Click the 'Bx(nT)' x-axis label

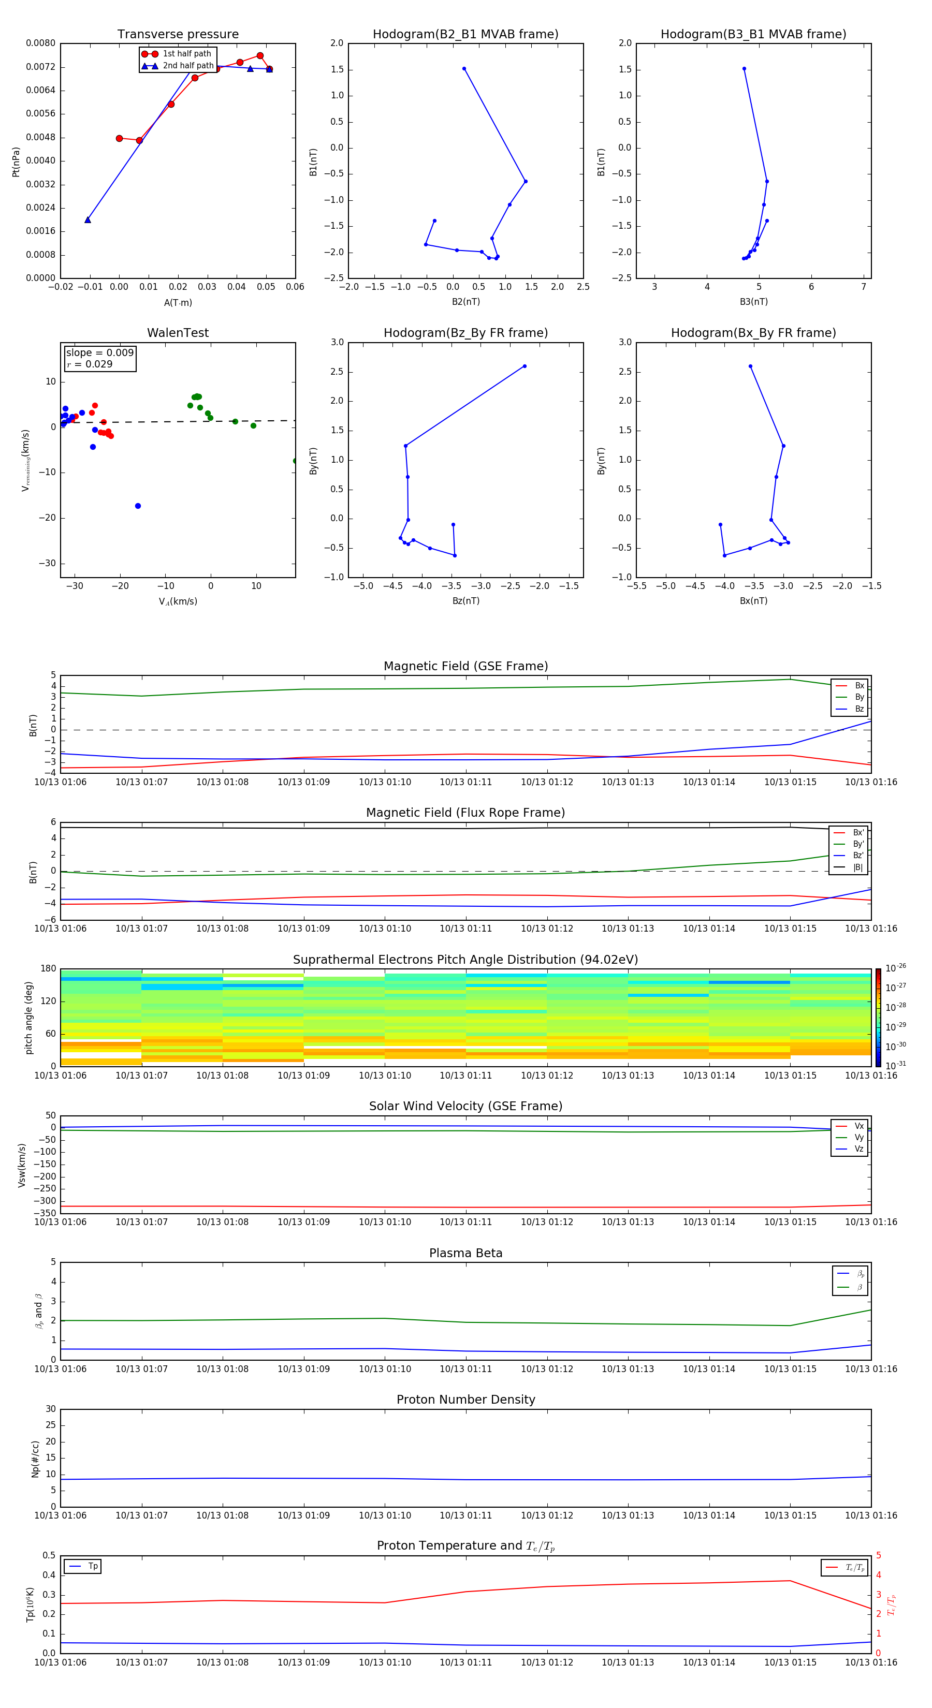[x=753, y=601]
